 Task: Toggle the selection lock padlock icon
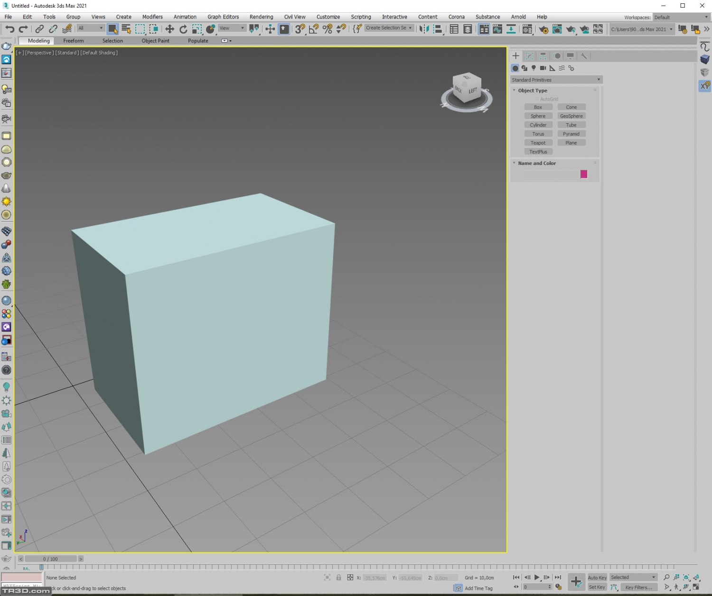(x=338, y=578)
